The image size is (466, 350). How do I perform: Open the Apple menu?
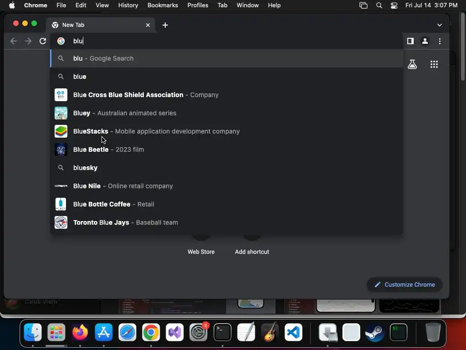pyautogui.click(x=12, y=5)
